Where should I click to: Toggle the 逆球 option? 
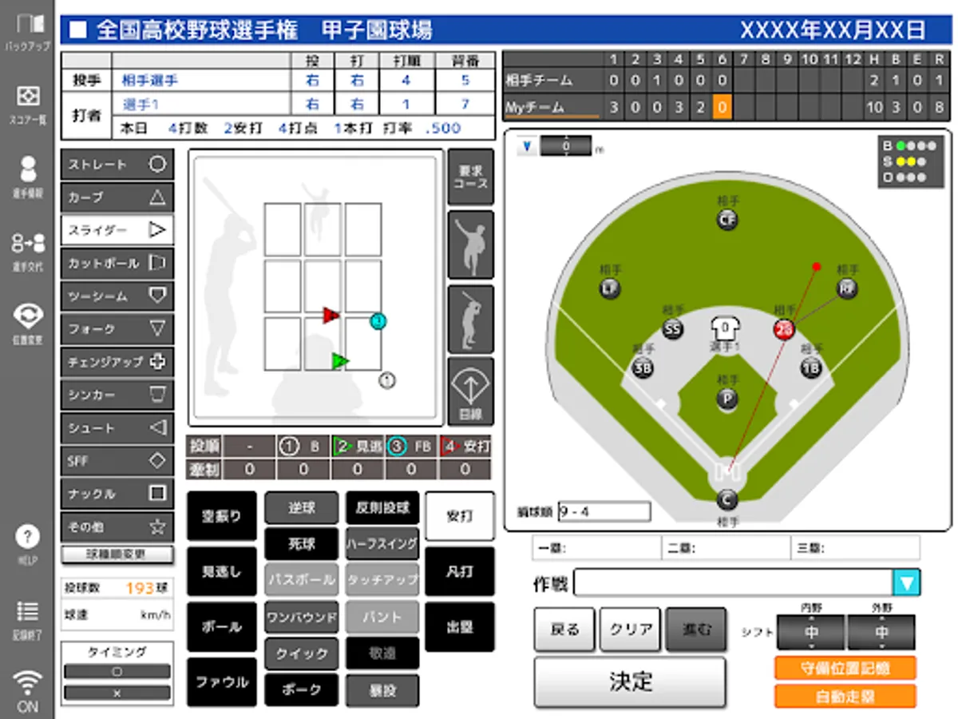[x=302, y=507]
